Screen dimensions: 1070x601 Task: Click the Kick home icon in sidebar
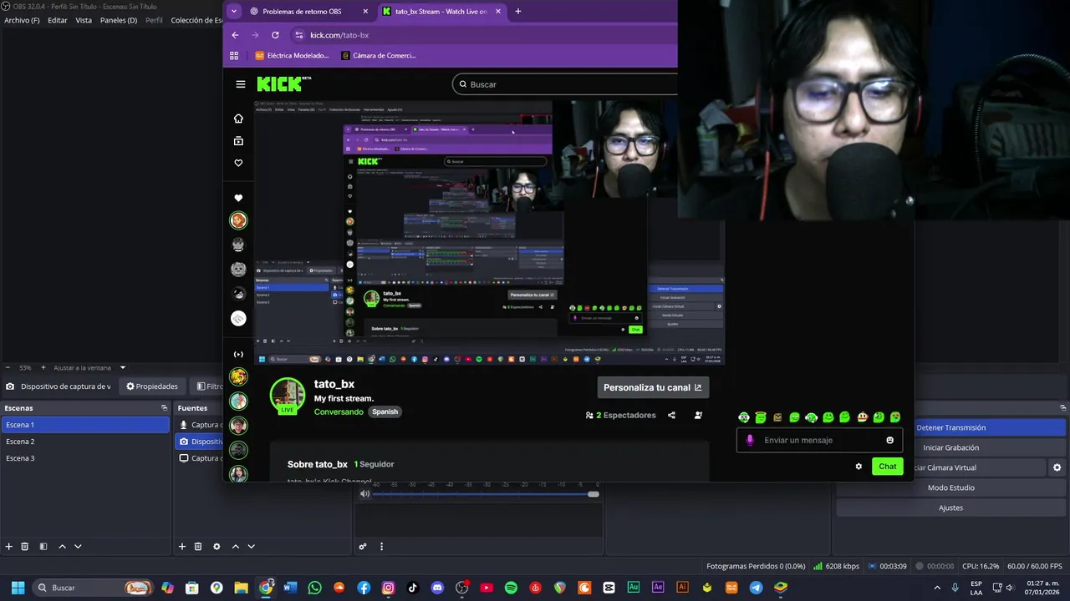tap(238, 119)
